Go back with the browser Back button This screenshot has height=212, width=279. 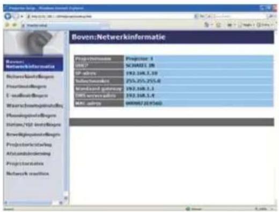point(8,17)
